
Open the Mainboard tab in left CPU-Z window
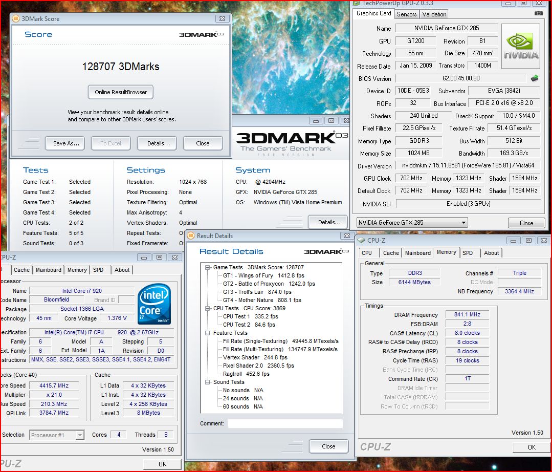(x=48, y=270)
